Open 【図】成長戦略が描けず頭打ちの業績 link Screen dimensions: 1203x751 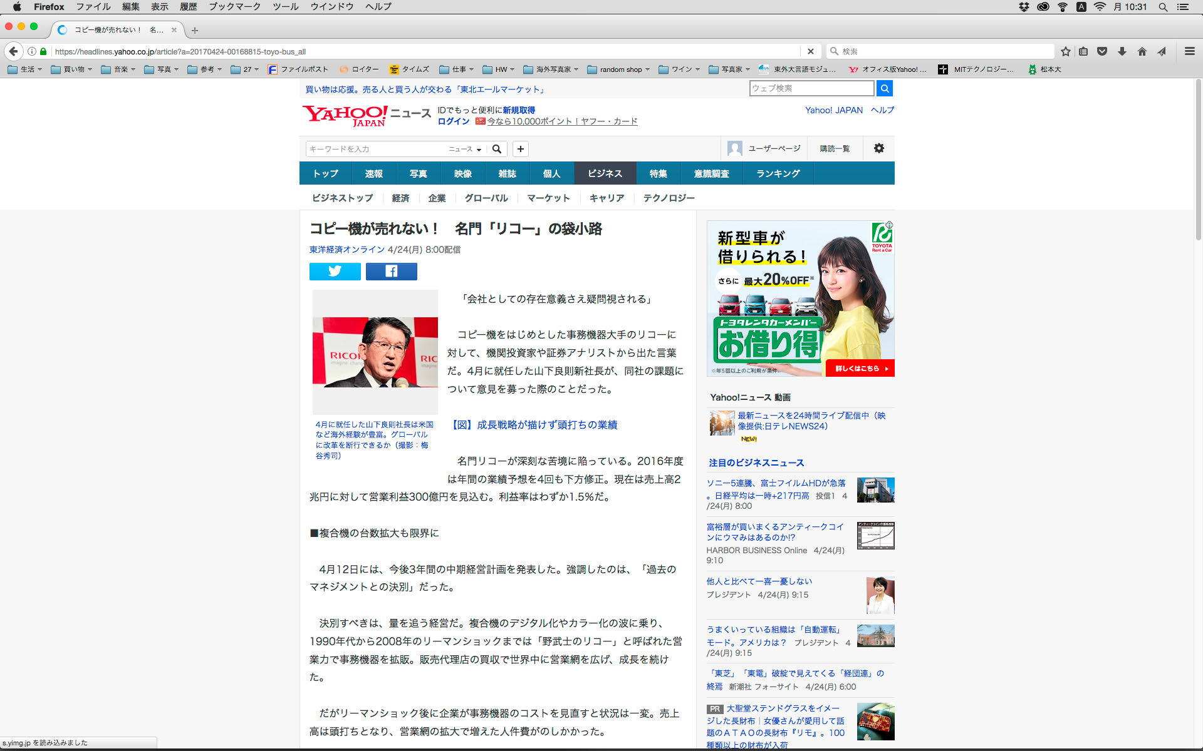[x=534, y=425]
